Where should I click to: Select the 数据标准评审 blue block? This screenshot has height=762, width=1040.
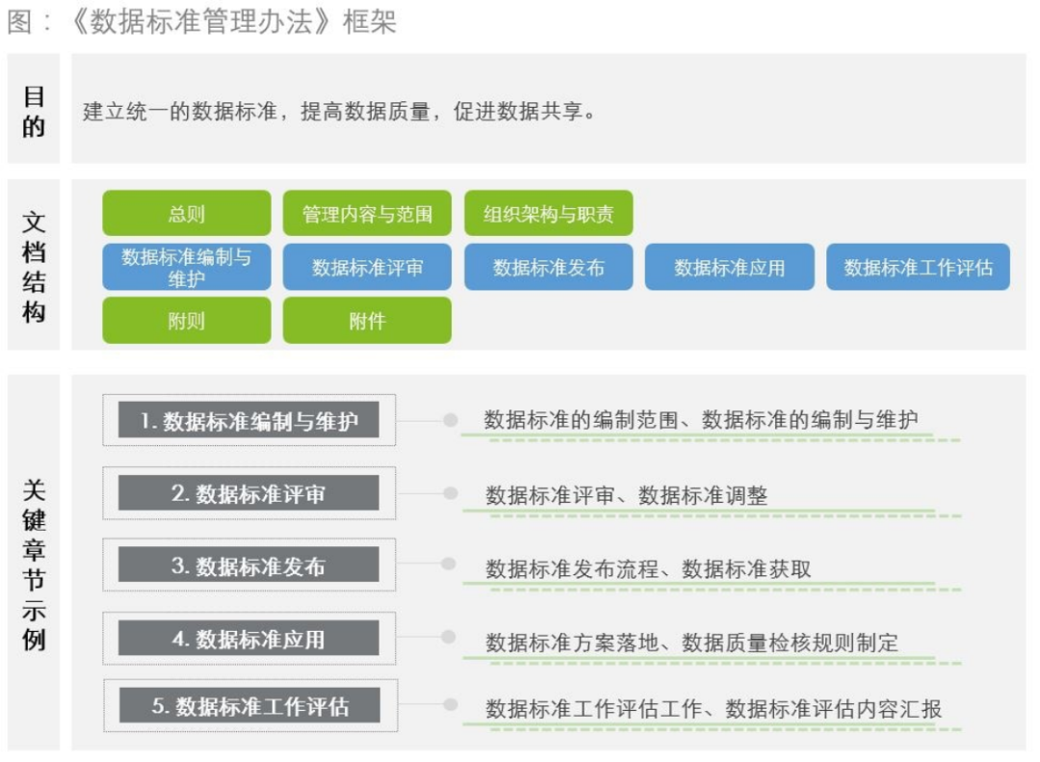tap(367, 268)
